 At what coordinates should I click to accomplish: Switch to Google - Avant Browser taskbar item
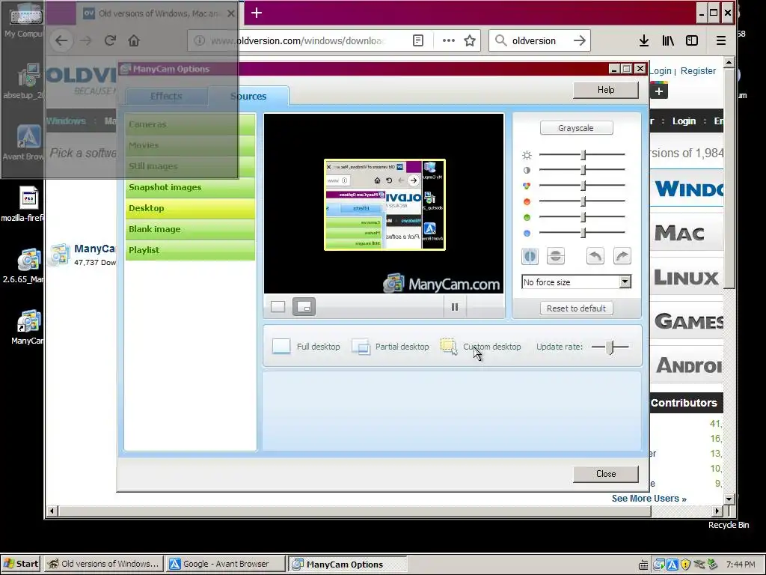click(x=226, y=564)
